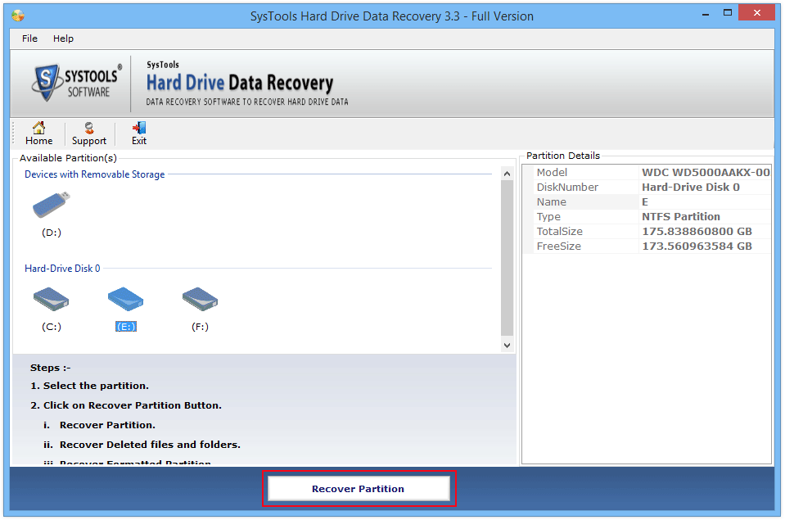Open Support from the toolbar

click(x=88, y=133)
